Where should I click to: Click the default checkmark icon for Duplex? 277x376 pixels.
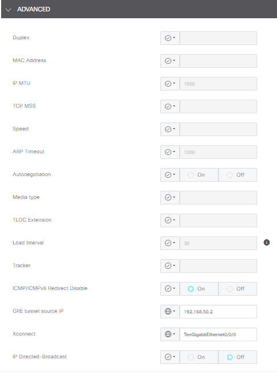[168, 38]
